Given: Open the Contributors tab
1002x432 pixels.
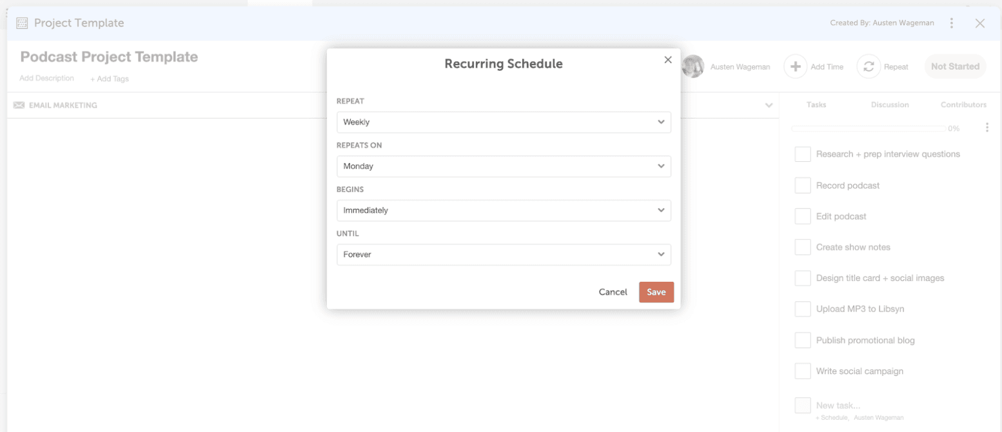Looking at the screenshot, I should coord(963,104).
